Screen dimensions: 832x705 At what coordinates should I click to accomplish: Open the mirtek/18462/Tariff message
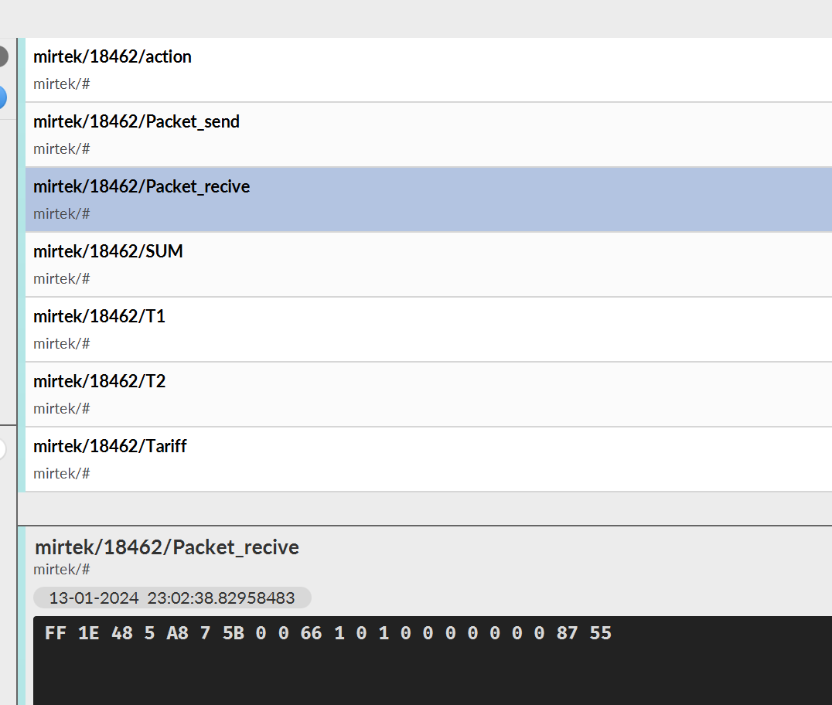pyautogui.click(x=387, y=458)
